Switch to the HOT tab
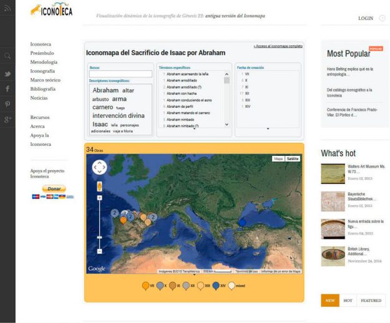Viewport: 390px width, 323px height. (x=348, y=301)
